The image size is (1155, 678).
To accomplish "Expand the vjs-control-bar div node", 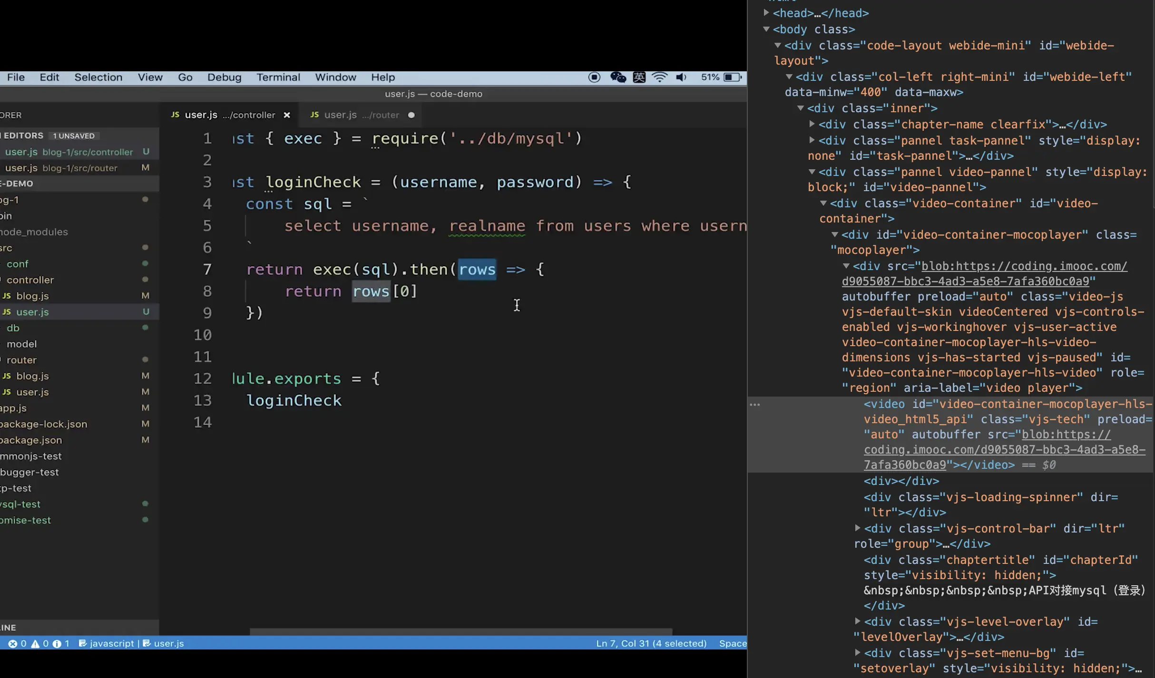I will 857,528.
